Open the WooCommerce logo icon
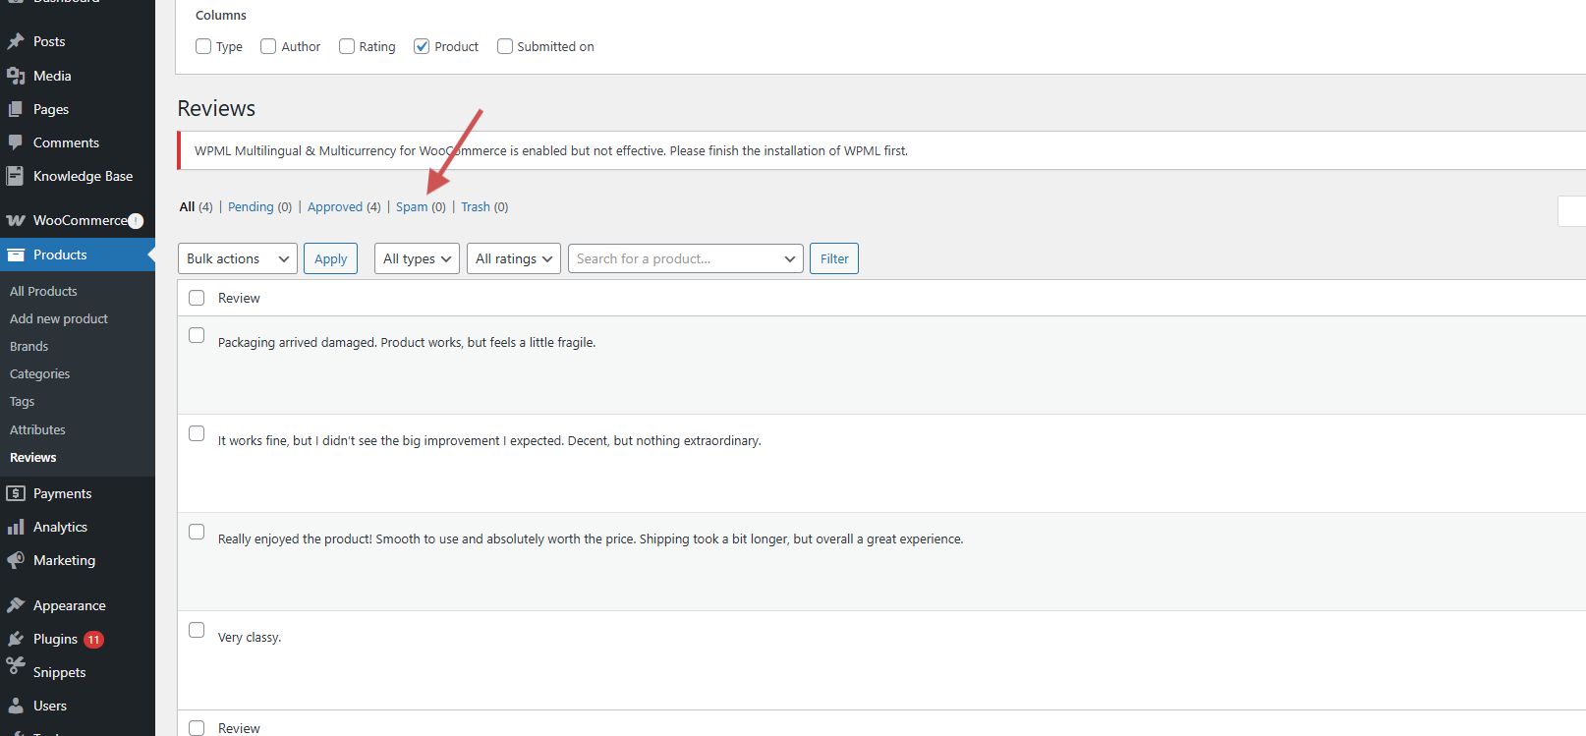The height and width of the screenshot is (736, 1586). coord(16,220)
